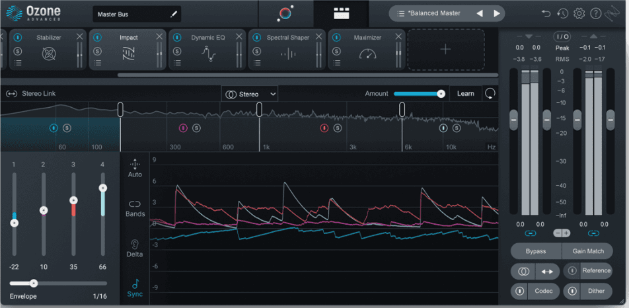Viewport: 629px width, 308px height.
Task: Toggle power of Stabilizer module
Action: click(18, 37)
